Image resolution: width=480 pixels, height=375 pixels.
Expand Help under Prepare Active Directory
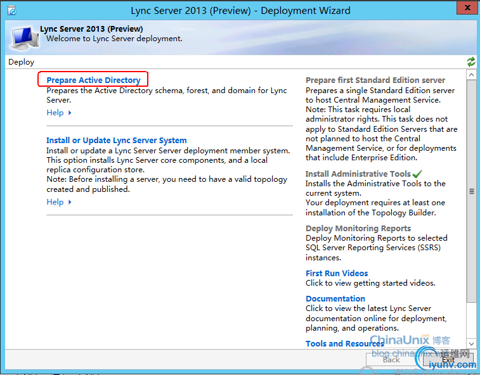point(59,113)
